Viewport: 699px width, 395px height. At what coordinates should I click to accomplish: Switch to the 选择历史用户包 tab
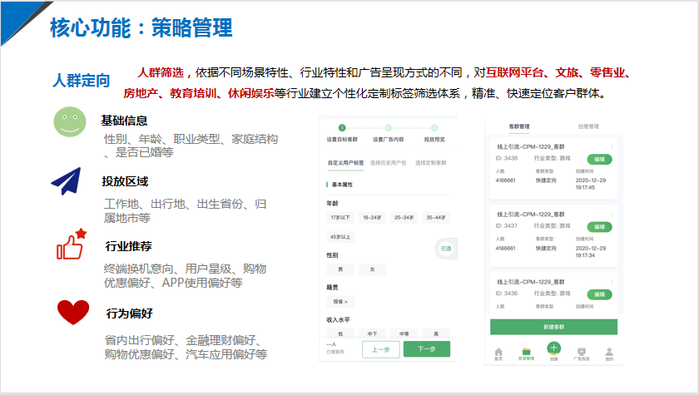click(387, 163)
